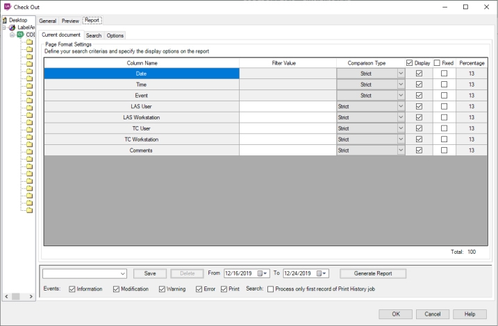Image resolution: width=498 pixels, height=326 pixels.
Task: Uncheck Display for the Time row
Action: [x=419, y=85]
